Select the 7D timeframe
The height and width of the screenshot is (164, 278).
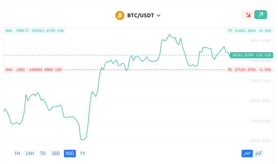click(43, 153)
